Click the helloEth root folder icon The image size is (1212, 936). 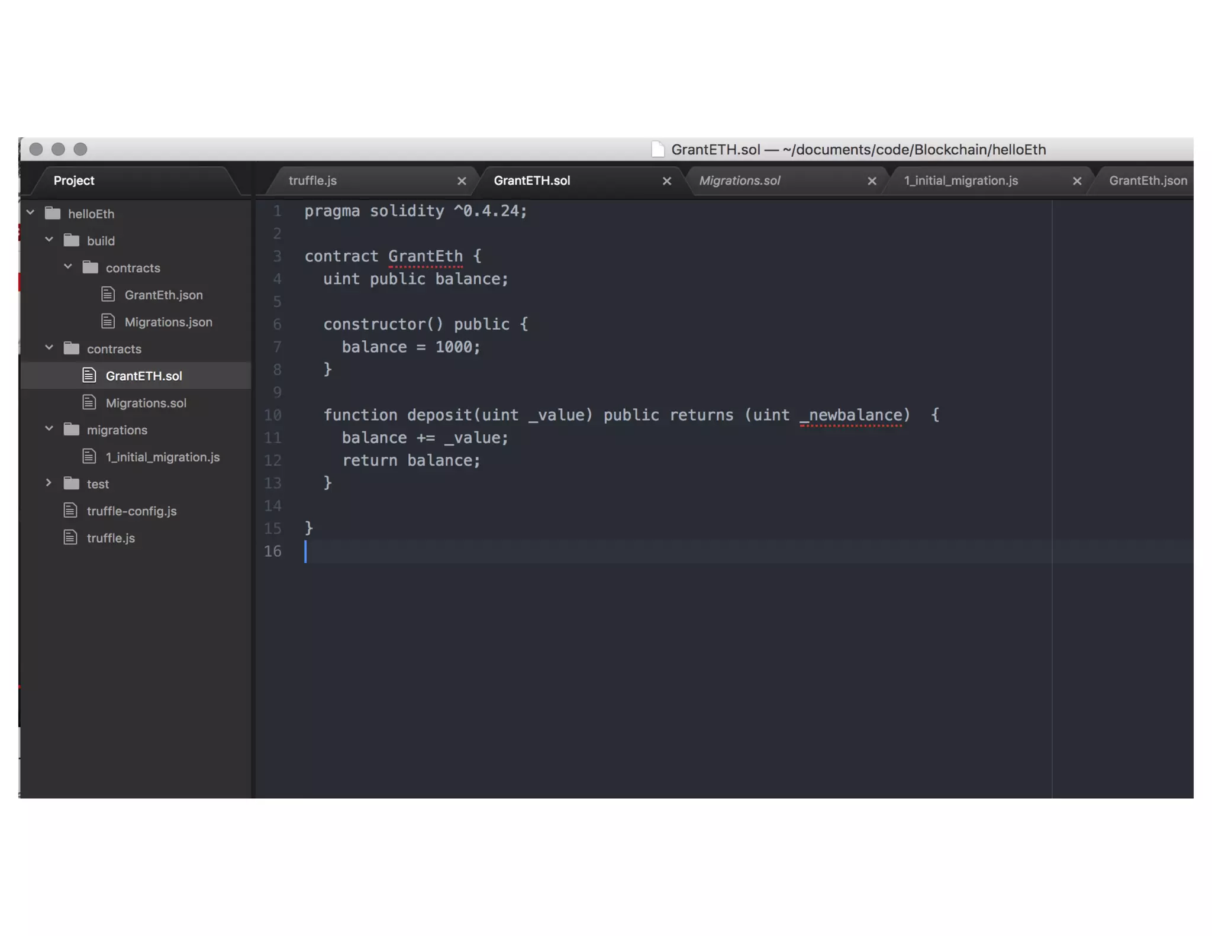[x=53, y=213]
